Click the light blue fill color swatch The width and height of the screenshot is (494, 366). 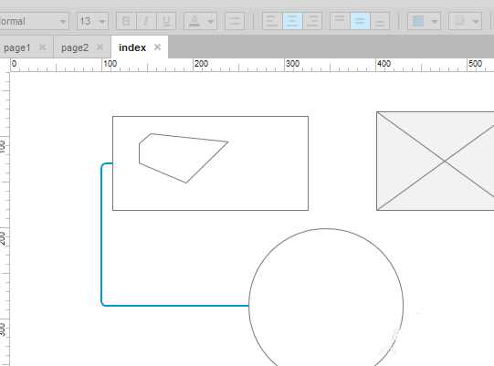click(418, 21)
